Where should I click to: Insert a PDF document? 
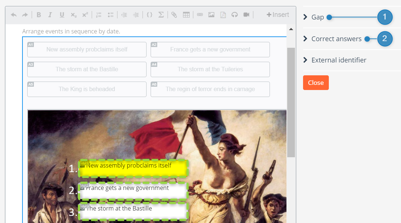223,15
